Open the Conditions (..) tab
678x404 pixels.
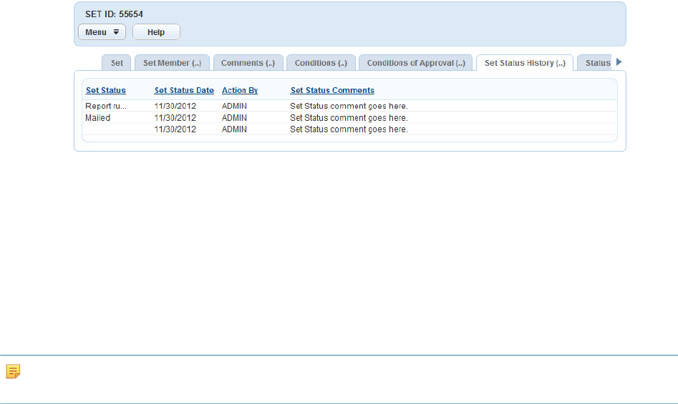pyautogui.click(x=321, y=63)
